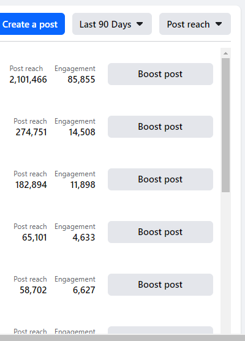Viewport: 245px width, 341px height.
Task: Click the Create a post button
Action: (32, 24)
